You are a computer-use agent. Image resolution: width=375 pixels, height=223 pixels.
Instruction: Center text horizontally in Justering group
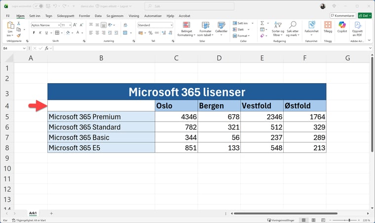click(97, 32)
